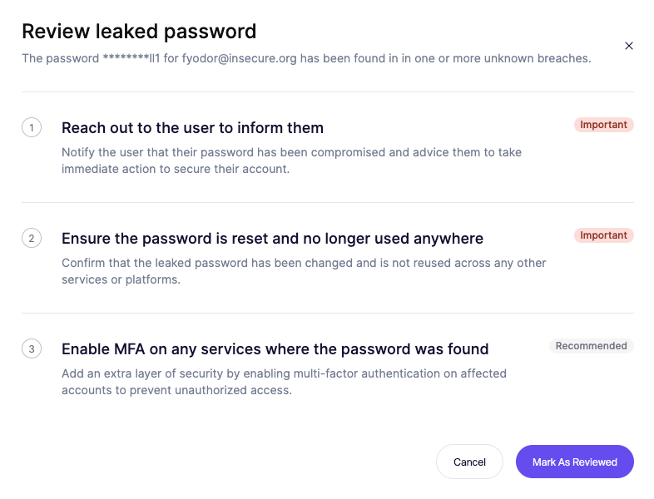This screenshot has height=499, width=654.
Task: Click the 'Review leaked password' dialog title
Action: [139, 32]
